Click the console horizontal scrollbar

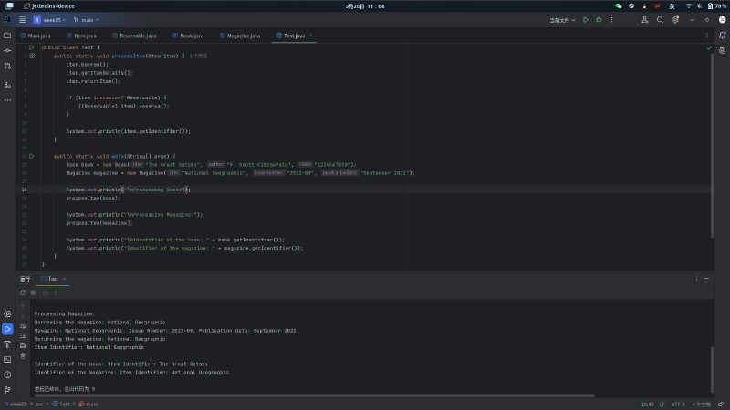[314, 395]
